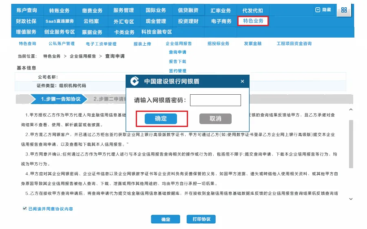Screen dimensions: 367x229
Task: Open the 汇率业务 menu
Action: tap(221, 11)
